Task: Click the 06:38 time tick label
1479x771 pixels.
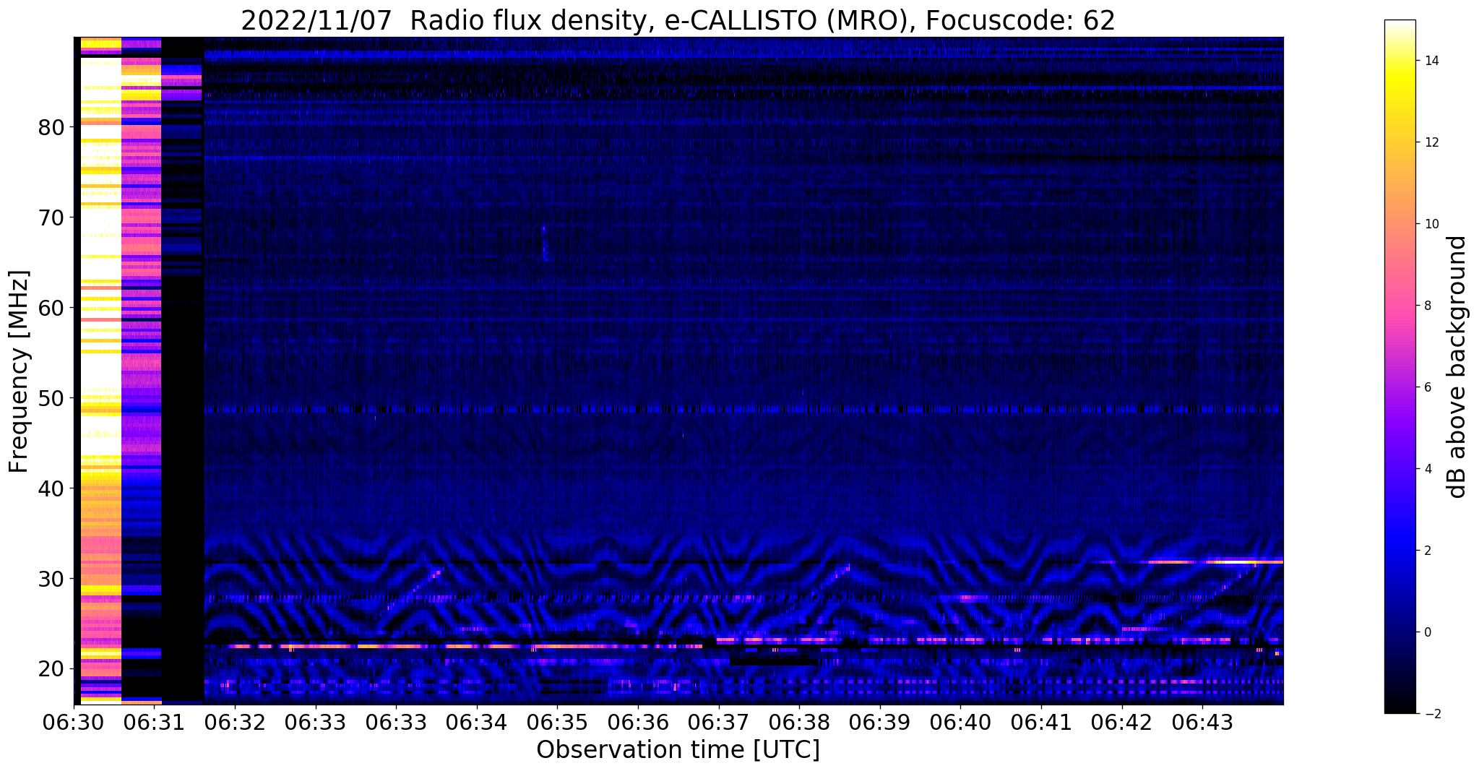Action: (x=799, y=723)
